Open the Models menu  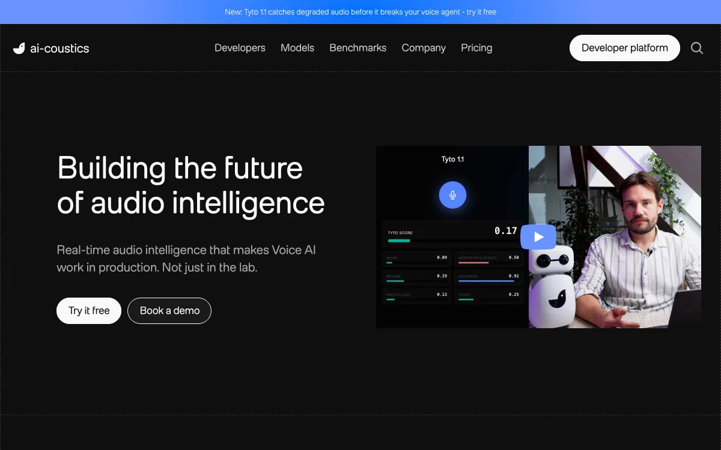pyautogui.click(x=297, y=48)
